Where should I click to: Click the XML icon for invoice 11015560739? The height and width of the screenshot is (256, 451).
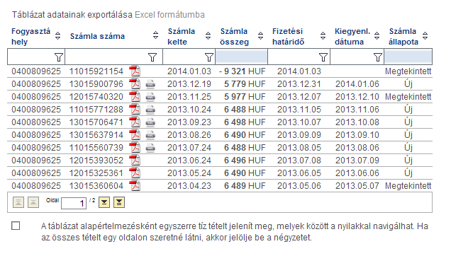point(150,148)
